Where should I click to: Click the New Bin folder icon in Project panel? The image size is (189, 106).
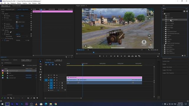[x=34, y=98]
